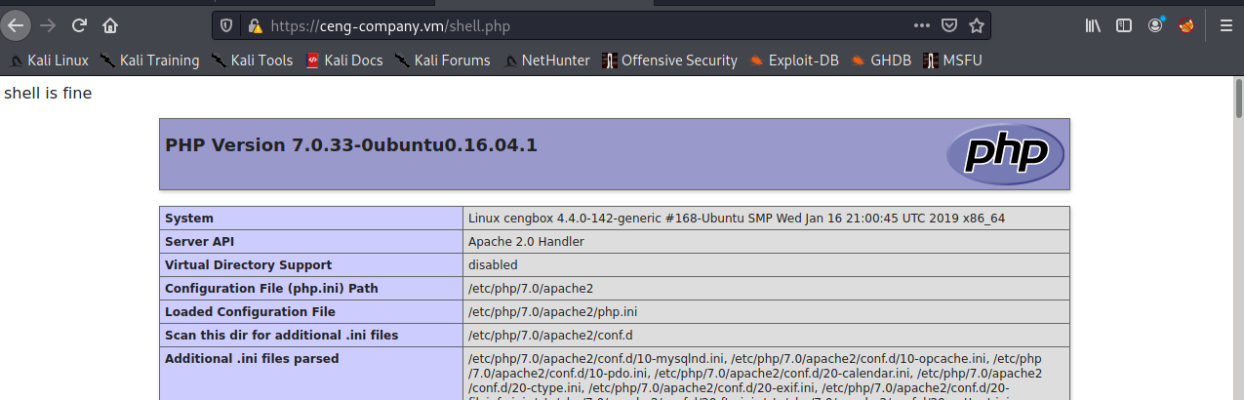Click the 'System' row label
The image size is (1244, 400).
pos(189,218)
